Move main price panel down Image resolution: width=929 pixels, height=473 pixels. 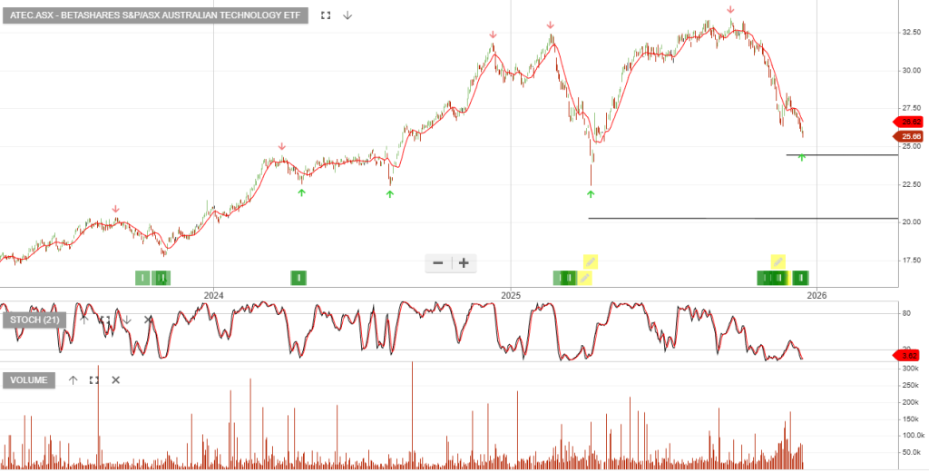[x=347, y=15]
